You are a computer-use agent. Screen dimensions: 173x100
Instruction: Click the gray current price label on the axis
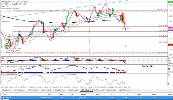coord(170,30)
